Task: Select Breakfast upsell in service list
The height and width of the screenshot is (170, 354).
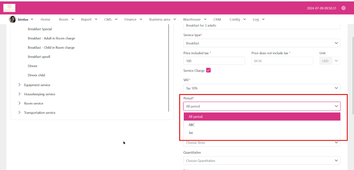Action: 39,57
